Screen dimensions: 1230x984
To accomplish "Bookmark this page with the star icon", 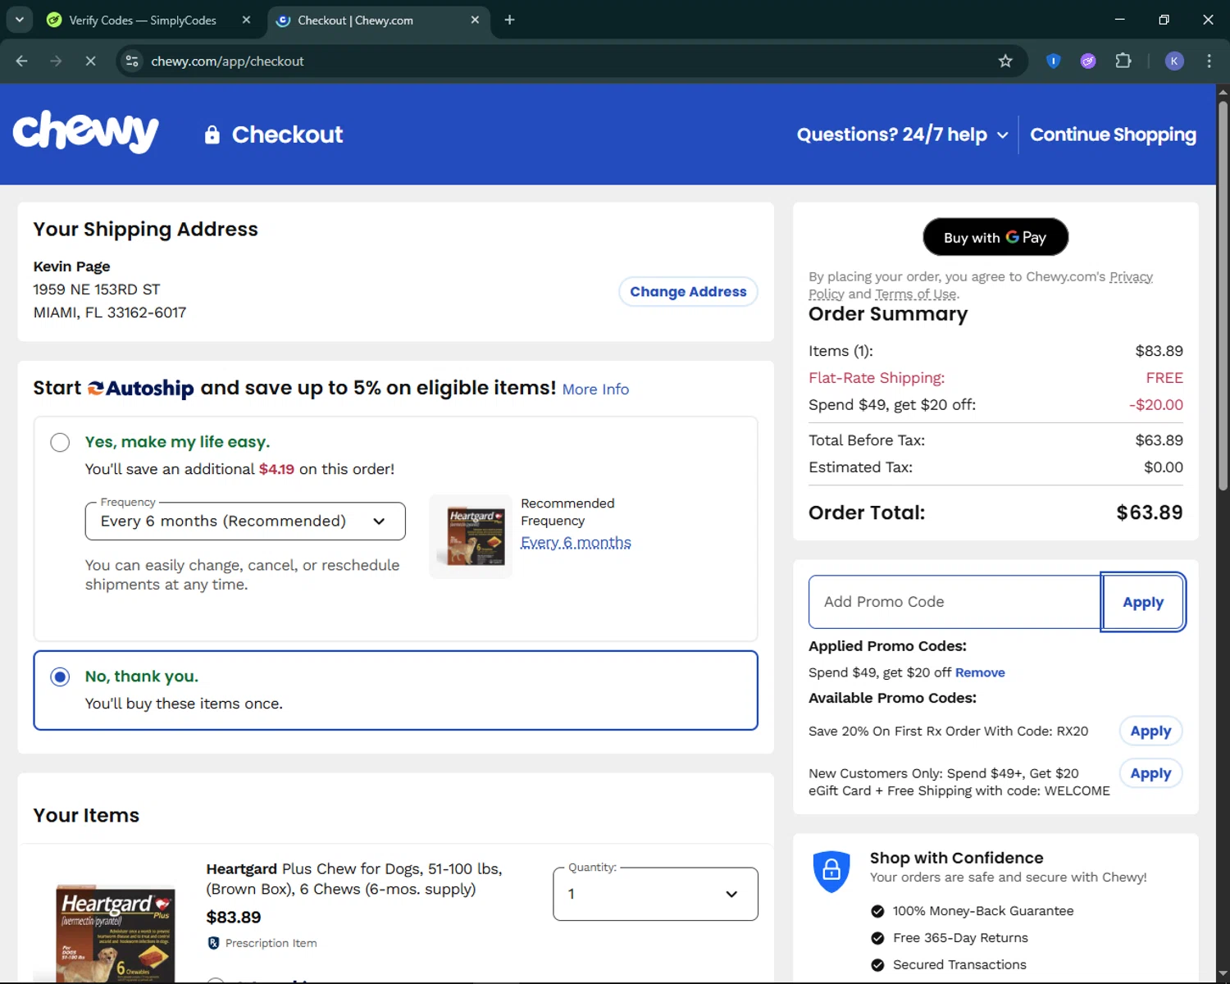I will tap(1005, 61).
